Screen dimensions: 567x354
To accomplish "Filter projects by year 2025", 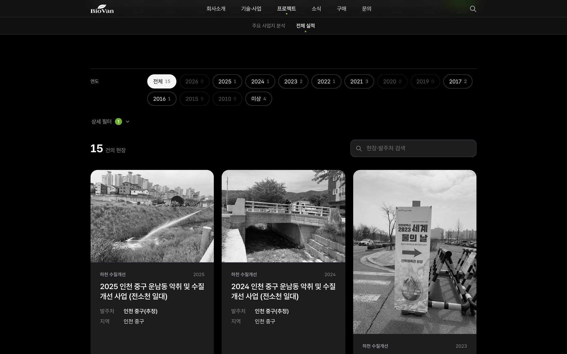I will pyautogui.click(x=227, y=81).
